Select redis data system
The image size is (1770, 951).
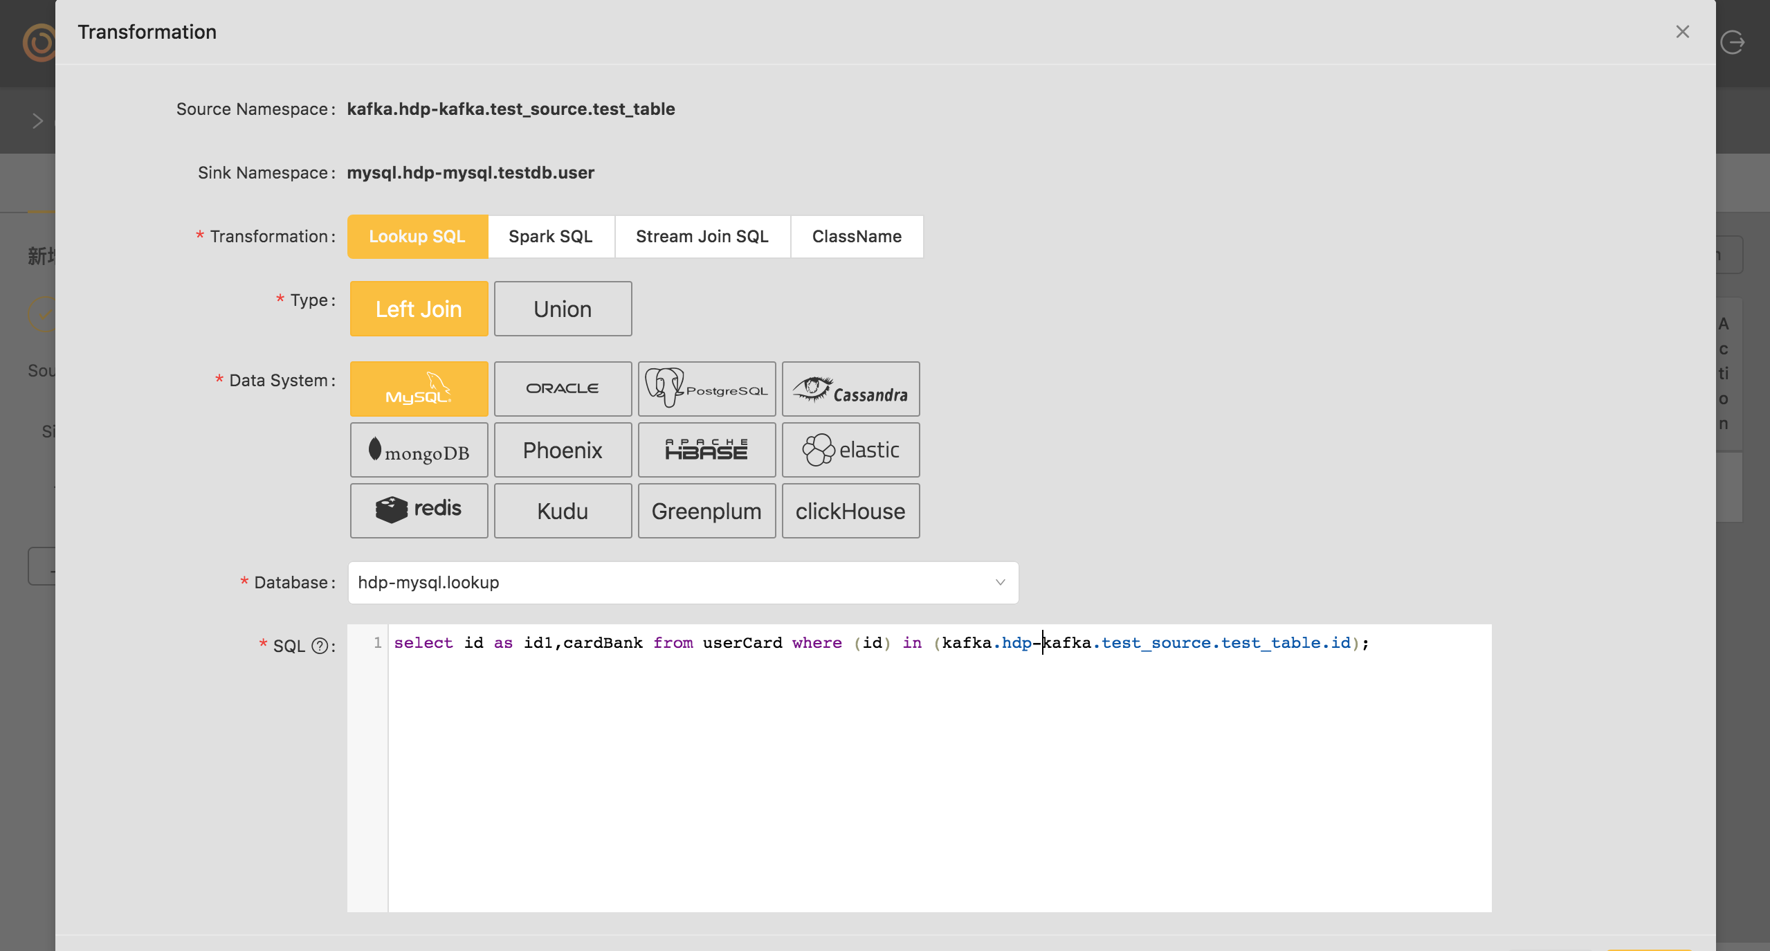click(x=419, y=510)
